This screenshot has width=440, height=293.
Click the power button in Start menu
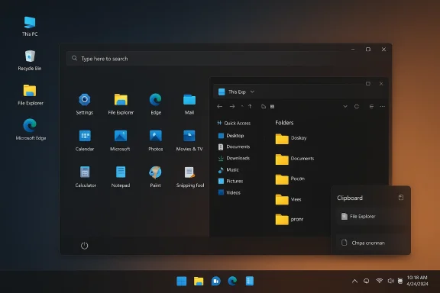point(85,246)
